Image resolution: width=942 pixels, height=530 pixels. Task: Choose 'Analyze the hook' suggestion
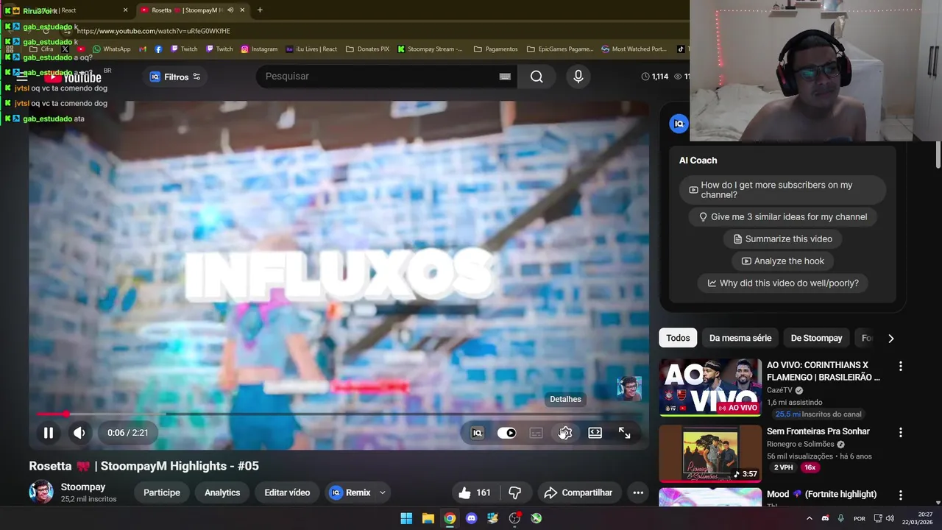(782, 261)
